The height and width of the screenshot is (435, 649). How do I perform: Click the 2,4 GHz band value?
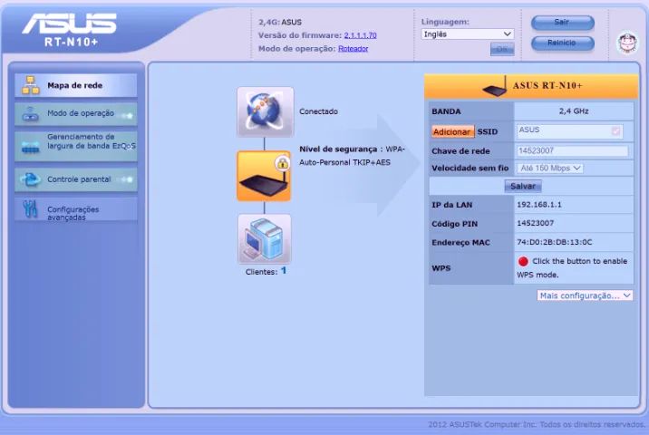click(x=574, y=111)
